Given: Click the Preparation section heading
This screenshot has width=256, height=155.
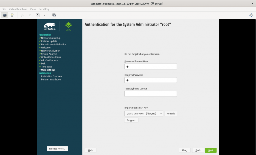Looking at the screenshot, I should pos(45,35).
